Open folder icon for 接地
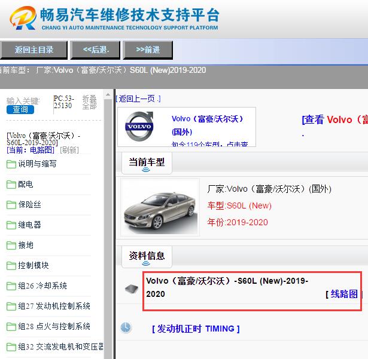Screen dimensions: 368x359 pyautogui.click(x=11, y=246)
